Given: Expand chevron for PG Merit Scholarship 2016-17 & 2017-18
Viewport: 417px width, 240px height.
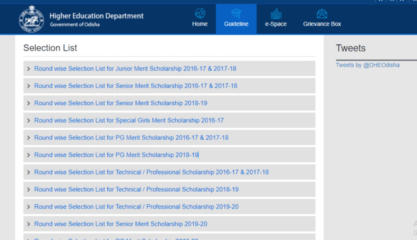Looking at the screenshot, I should click(x=28, y=138).
